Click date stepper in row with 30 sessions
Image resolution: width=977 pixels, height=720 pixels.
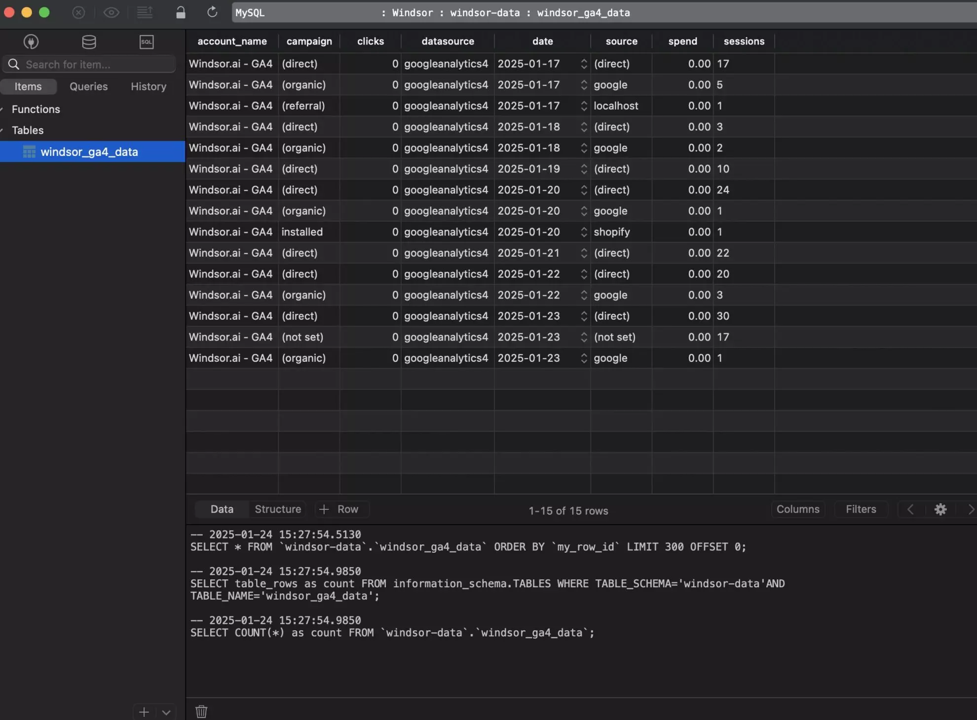[x=584, y=316]
